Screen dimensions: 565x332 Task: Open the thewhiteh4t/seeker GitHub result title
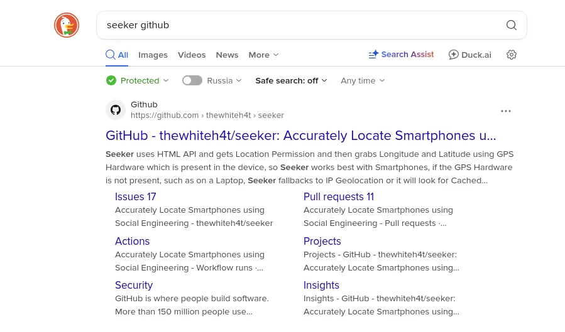tap(300, 136)
